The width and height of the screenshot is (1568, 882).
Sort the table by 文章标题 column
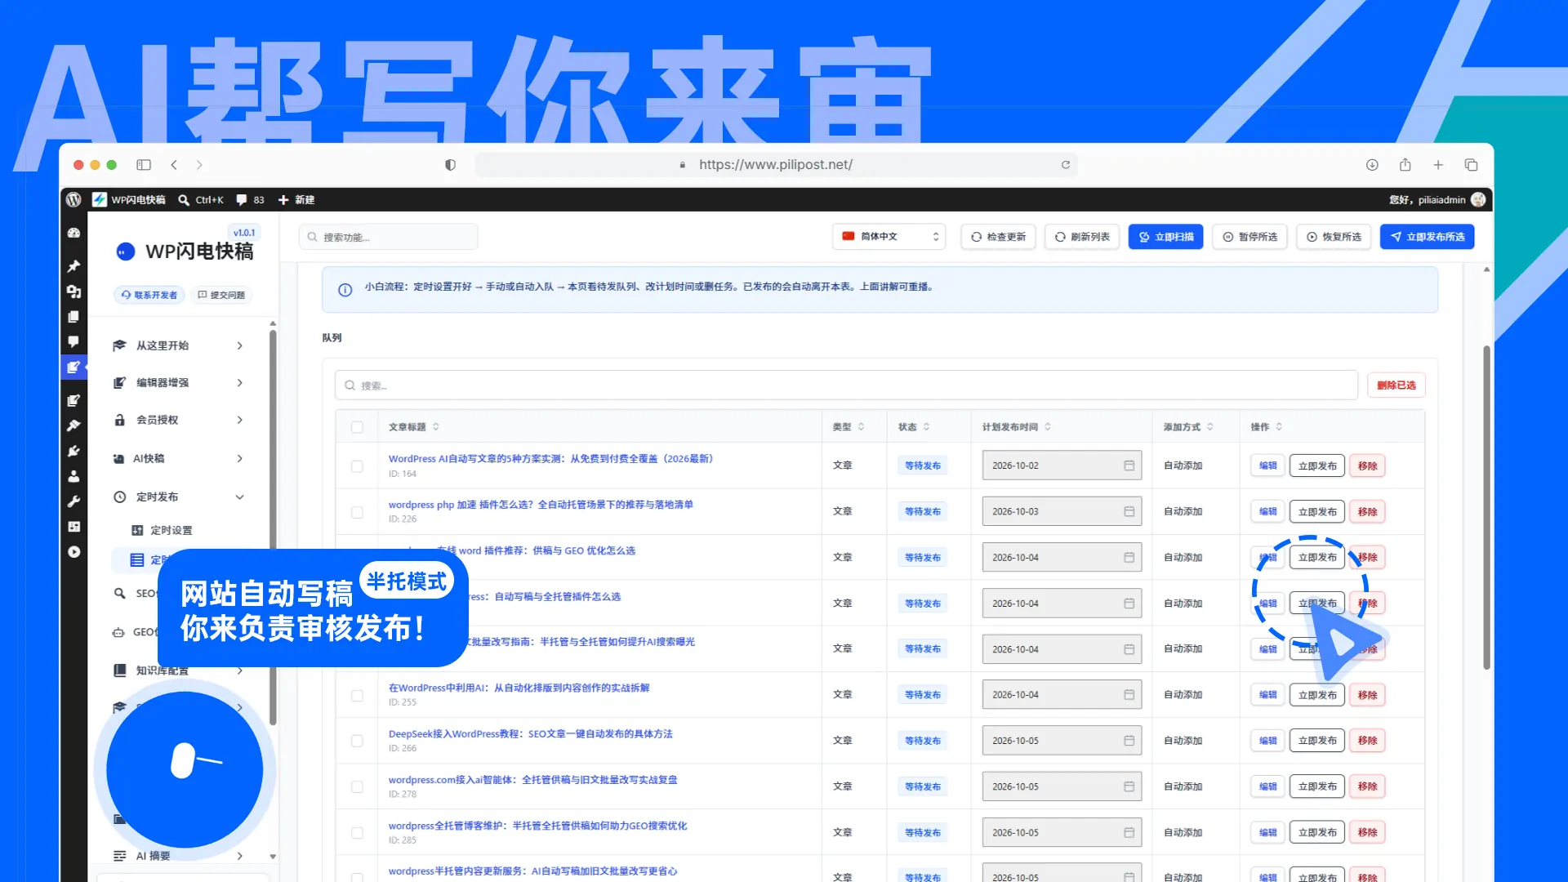pos(413,427)
